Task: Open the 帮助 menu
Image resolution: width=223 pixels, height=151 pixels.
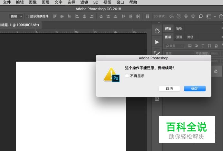Action: [x=133, y=2]
